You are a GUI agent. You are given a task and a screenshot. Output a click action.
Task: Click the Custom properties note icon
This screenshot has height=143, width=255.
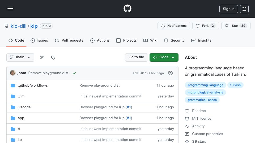coord(187,134)
